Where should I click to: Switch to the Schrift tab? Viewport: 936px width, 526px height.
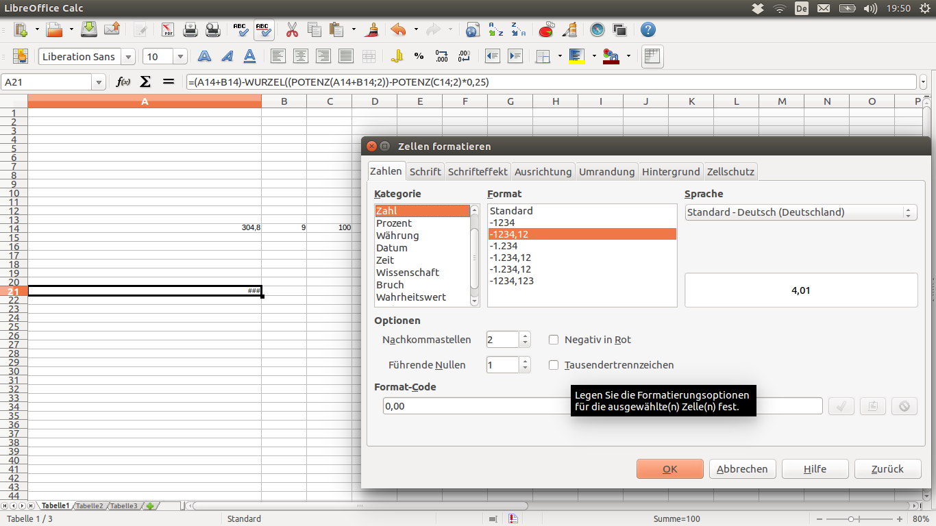point(425,171)
